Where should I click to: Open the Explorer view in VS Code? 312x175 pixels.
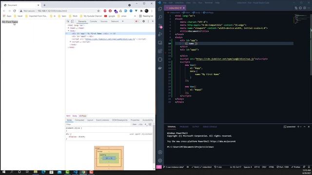coord(160,9)
